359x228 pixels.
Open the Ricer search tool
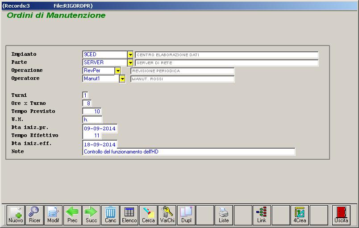coord(34,215)
